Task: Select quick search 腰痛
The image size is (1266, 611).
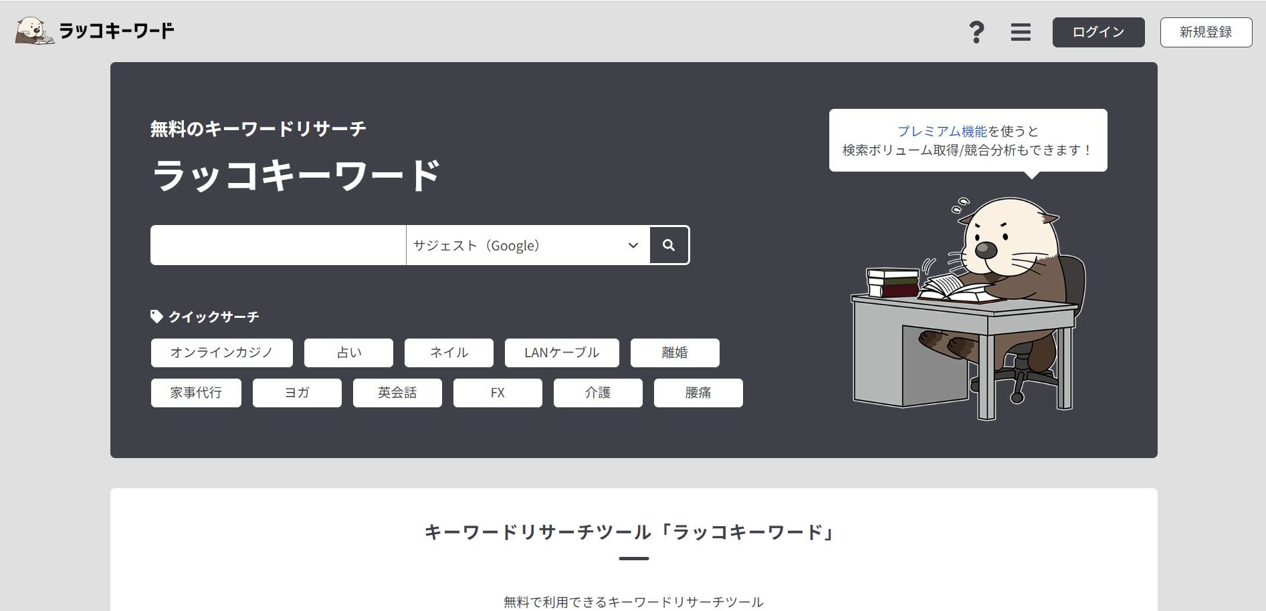Action: [698, 393]
